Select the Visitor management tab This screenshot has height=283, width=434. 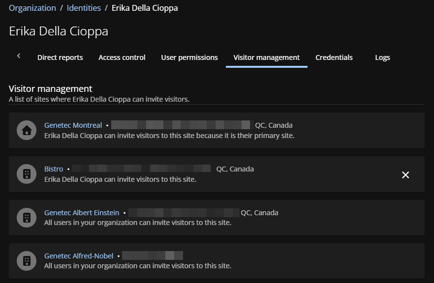click(x=266, y=57)
